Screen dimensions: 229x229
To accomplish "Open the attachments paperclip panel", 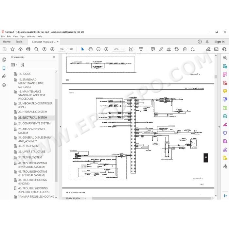I will point(4,76).
